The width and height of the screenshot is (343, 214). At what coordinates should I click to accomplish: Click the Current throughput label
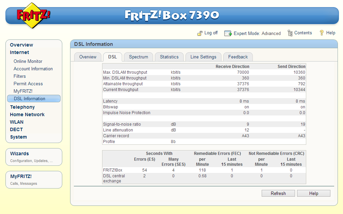click(x=120, y=90)
